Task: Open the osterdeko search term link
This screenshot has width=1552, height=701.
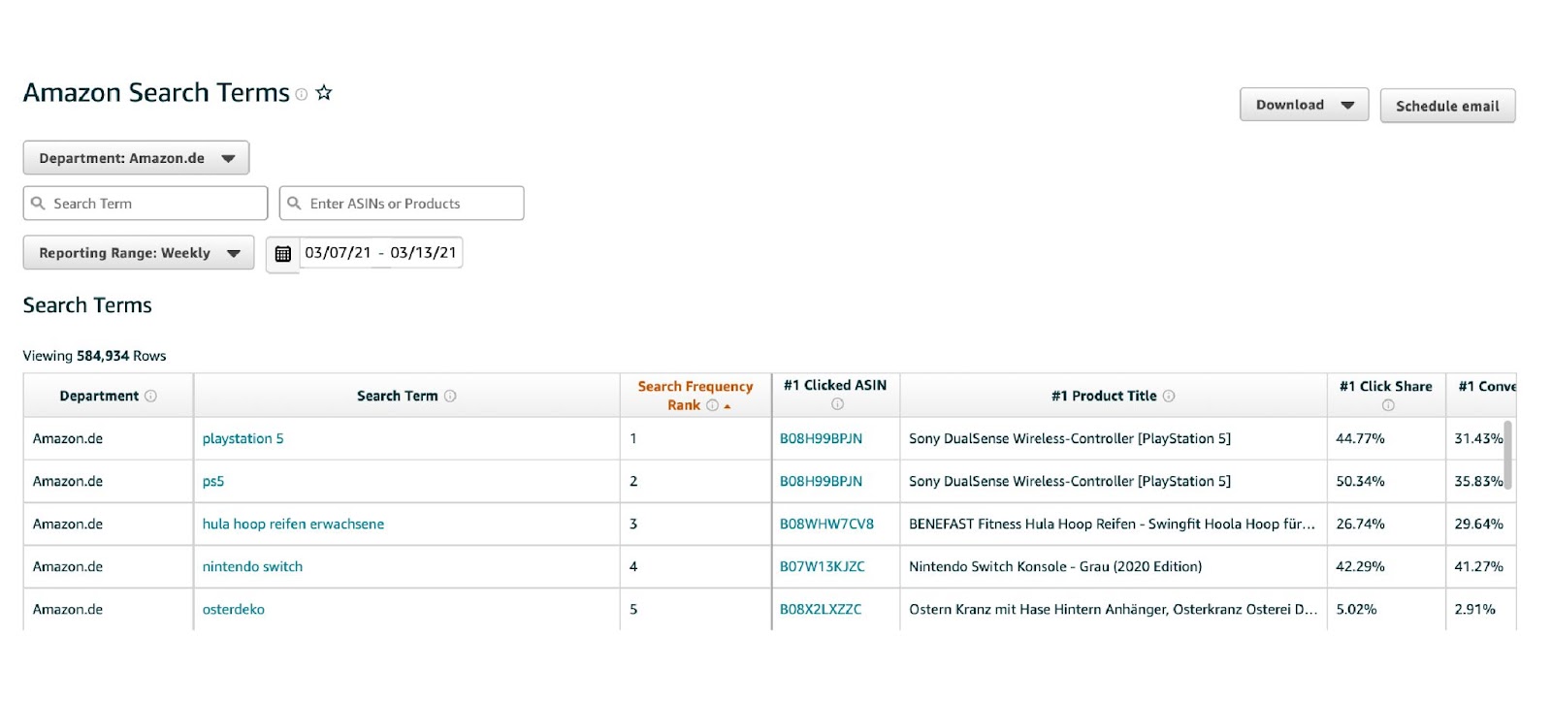Action: click(234, 609)
